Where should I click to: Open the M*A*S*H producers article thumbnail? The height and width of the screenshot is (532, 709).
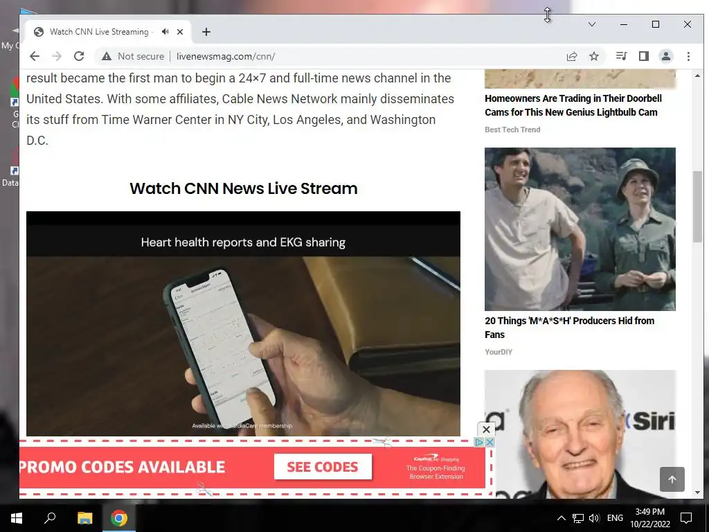coord(580,229)
